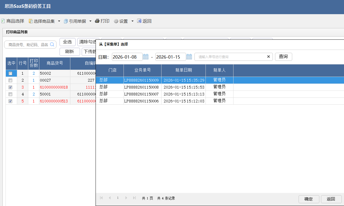
Task: Click the printer icon for 打印
Action: [x=97, y=21]
